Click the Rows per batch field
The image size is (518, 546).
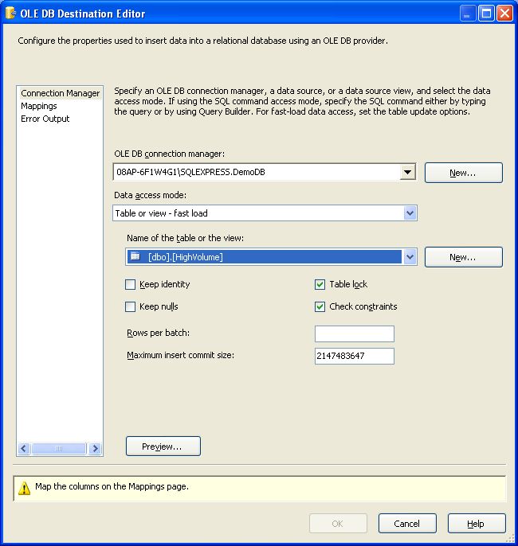pyautogui.click(x=354, y=333)
